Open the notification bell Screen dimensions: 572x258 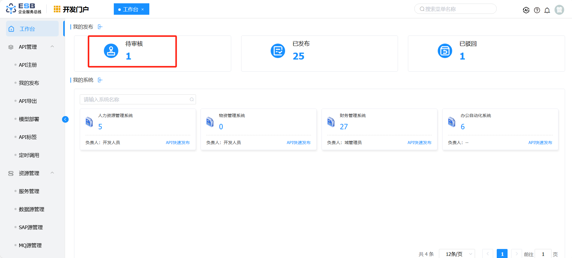(x=547, y=10)
